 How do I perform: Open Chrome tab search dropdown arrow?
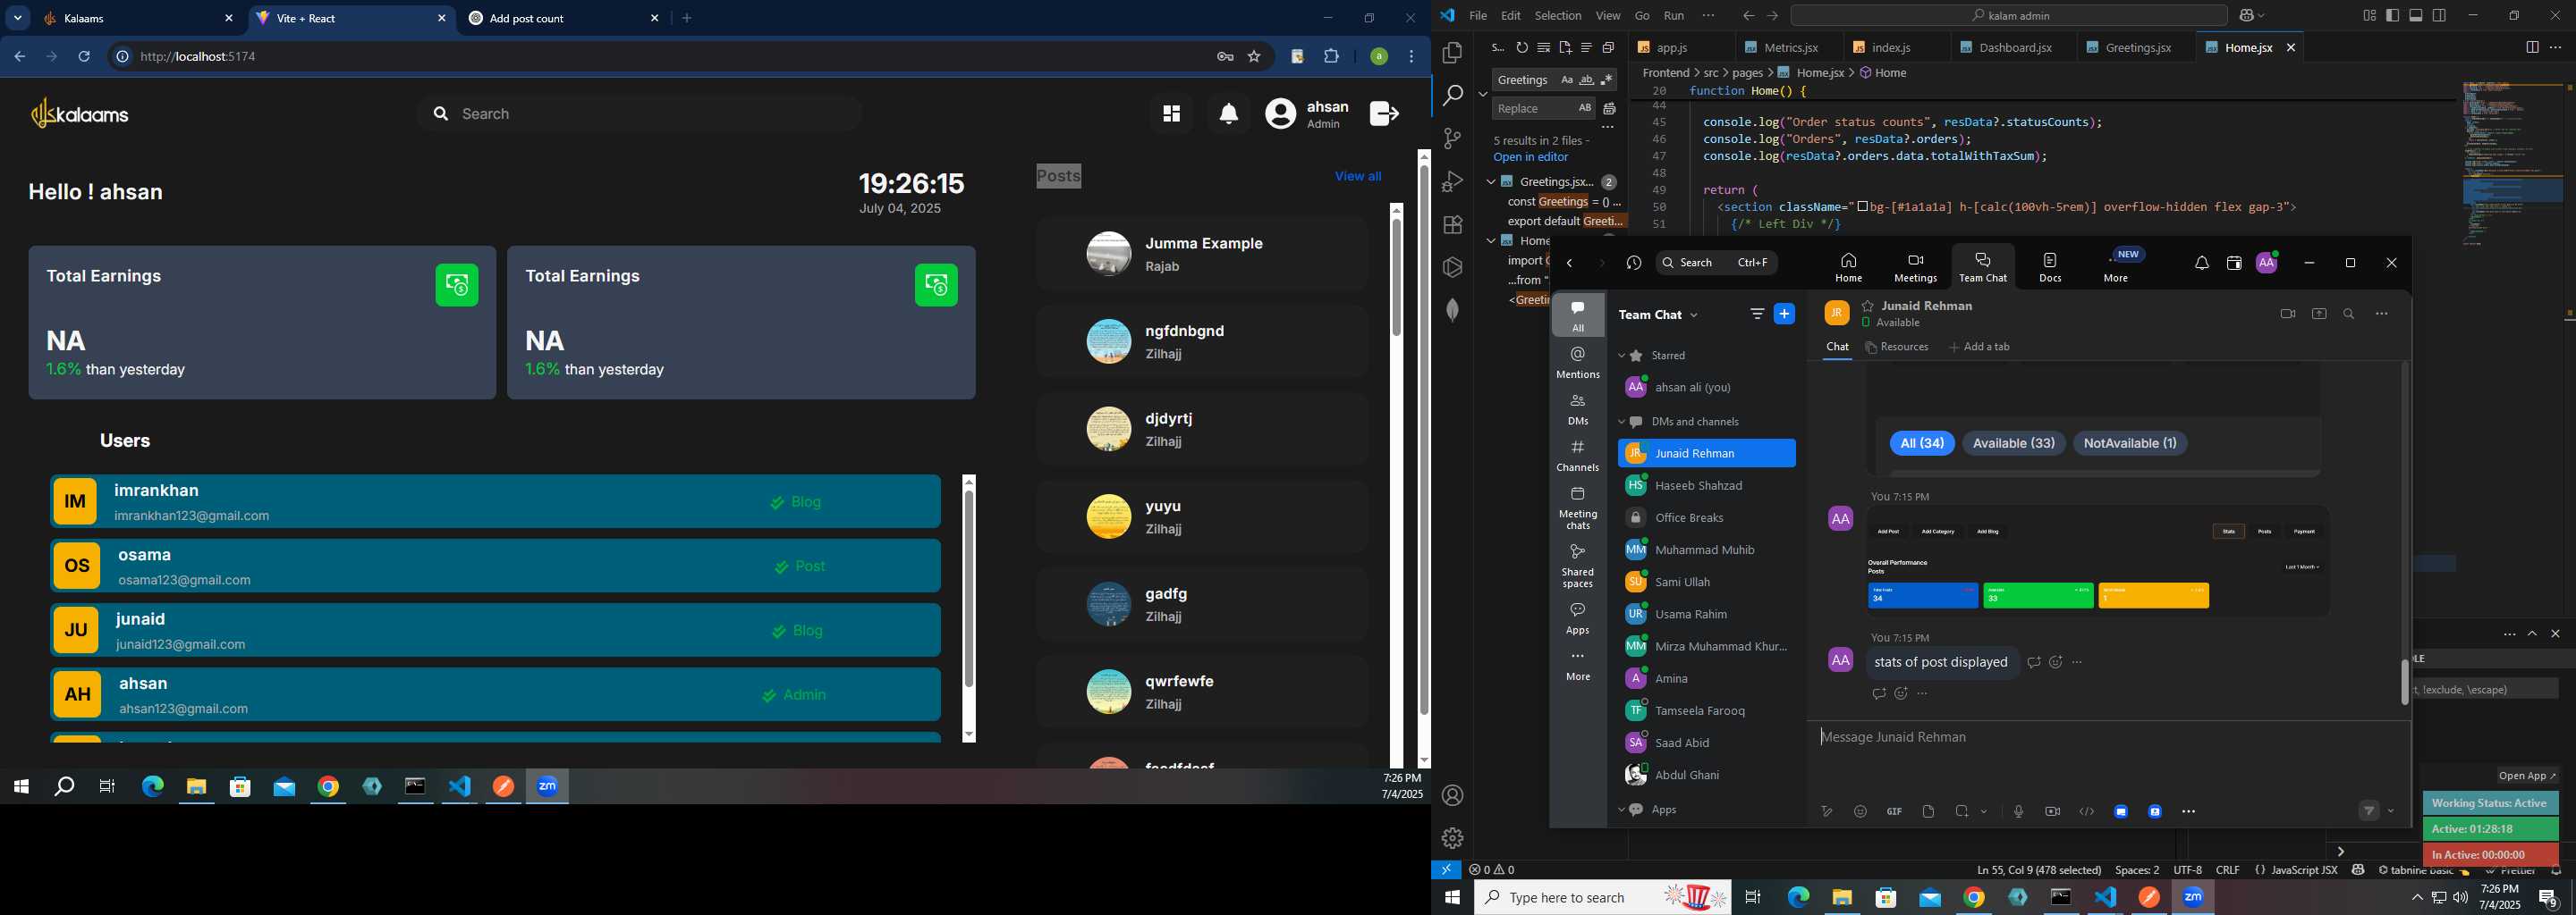point(18,18)
